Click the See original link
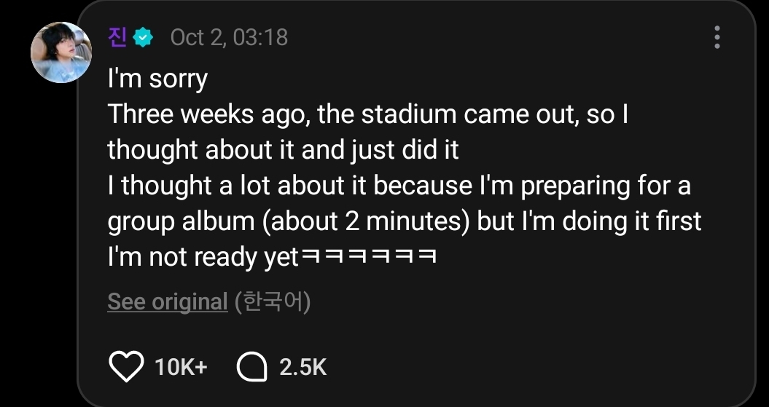Viewport: 769px width, 407px height. (168, 301)
